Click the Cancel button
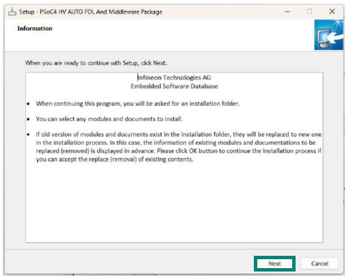This screenshot has height=277, width=351. [x=320, y=263]
